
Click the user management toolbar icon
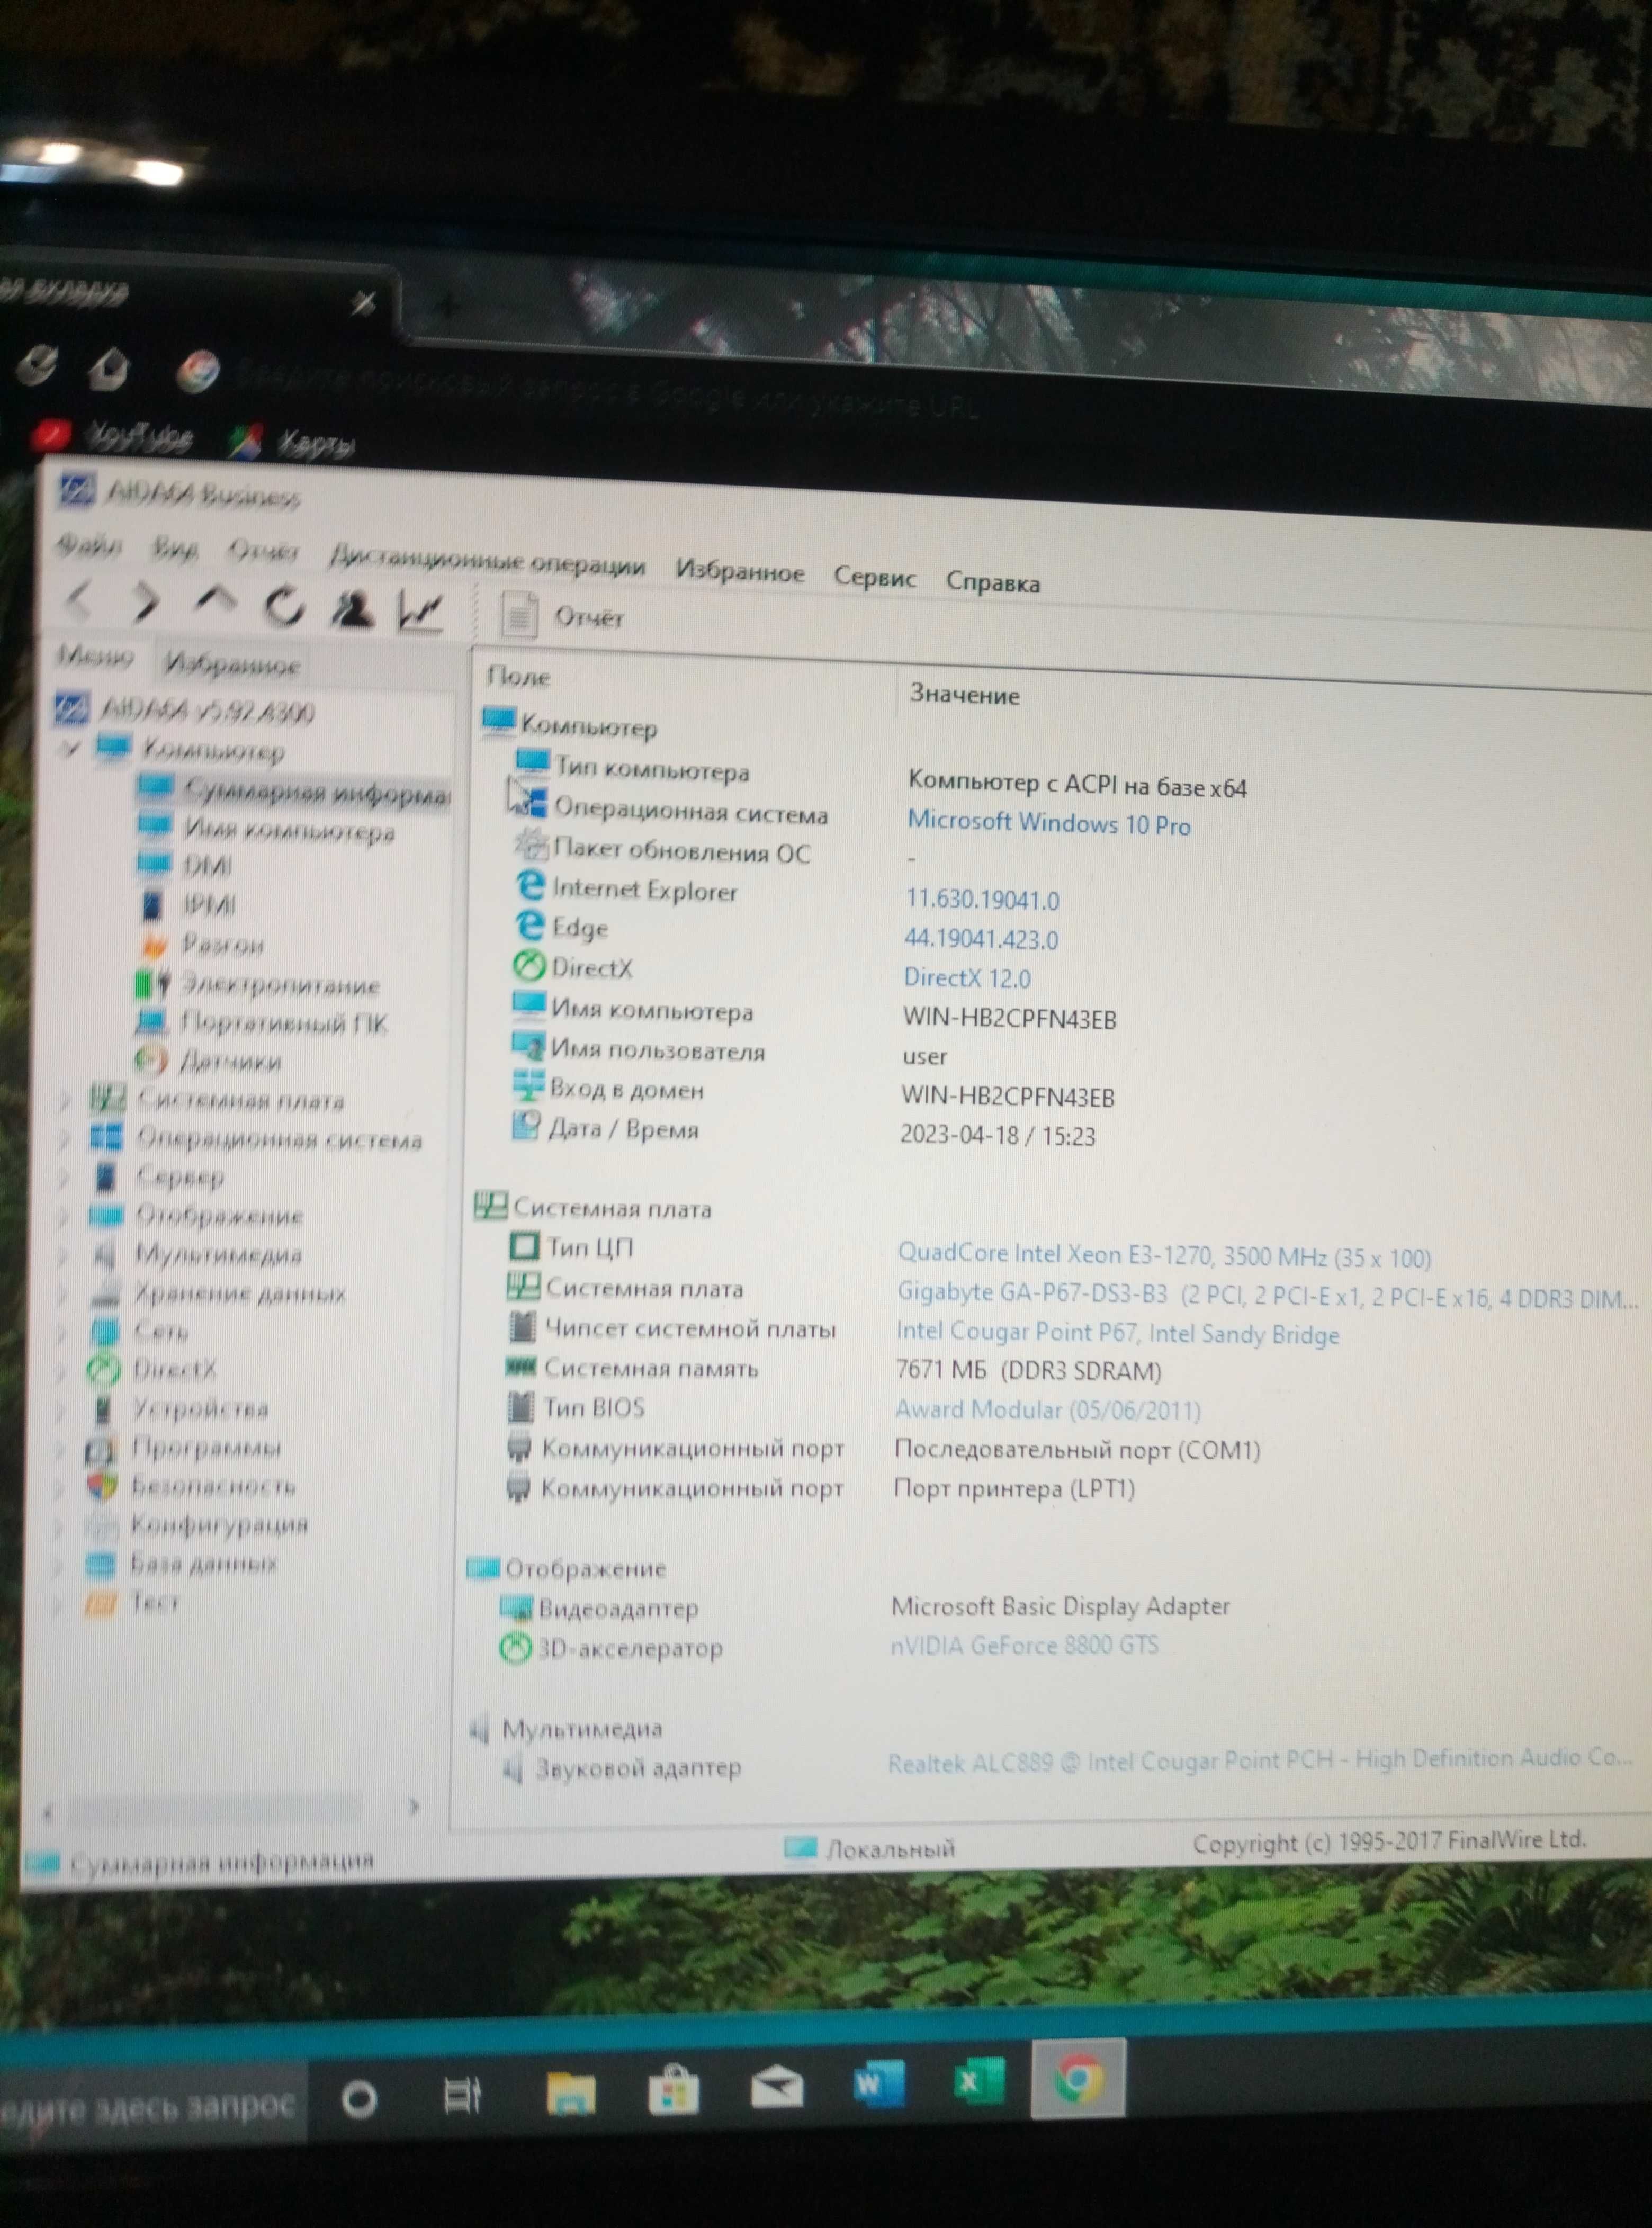point(352,609)
